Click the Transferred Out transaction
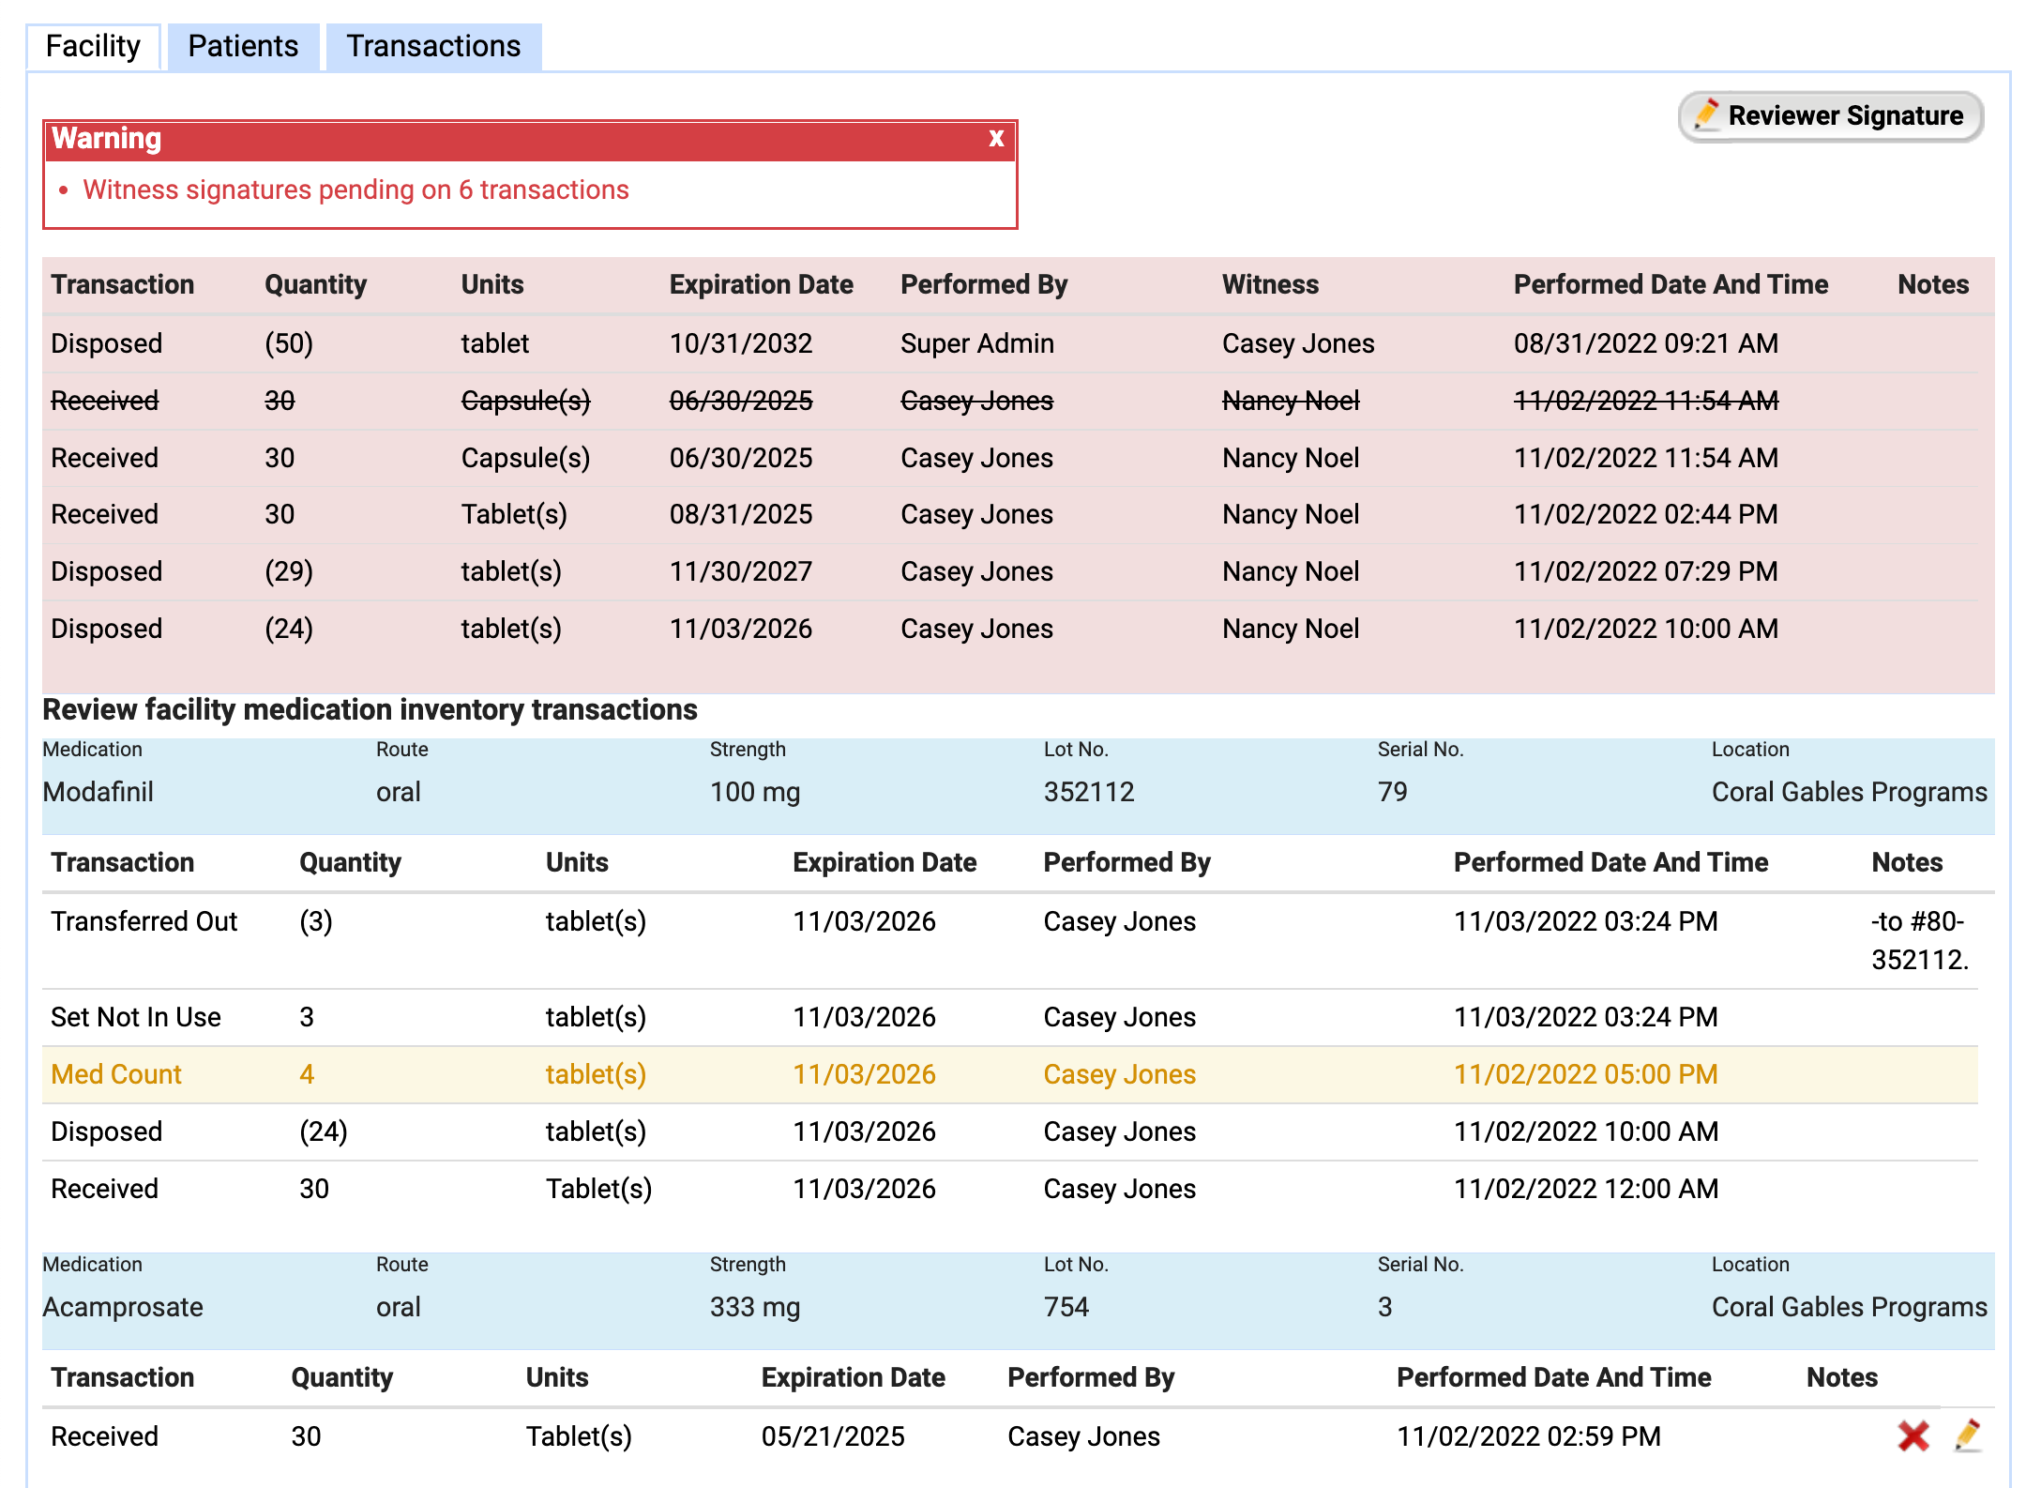 point(144,921)
